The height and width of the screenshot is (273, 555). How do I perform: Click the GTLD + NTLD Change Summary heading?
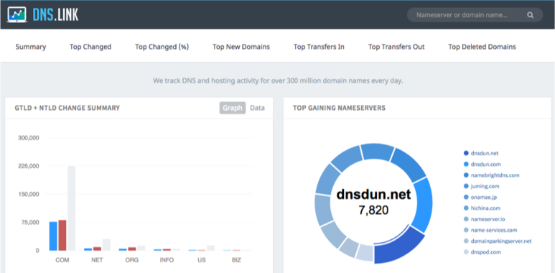[67, 108]
